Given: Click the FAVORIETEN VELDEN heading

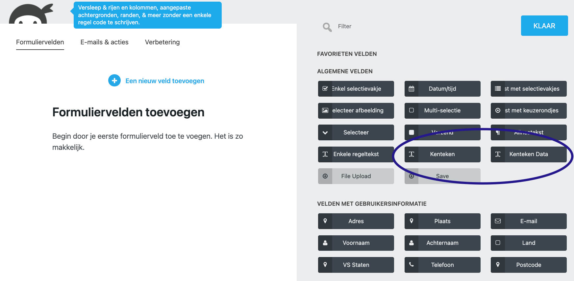Looking at the screenshot, I should point(347,54).
